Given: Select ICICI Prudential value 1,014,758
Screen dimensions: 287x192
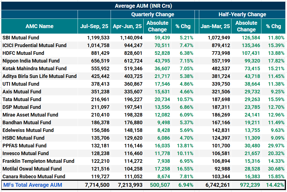Looking at the screenshot, I should pyautogui.click(x=98, y=45).
